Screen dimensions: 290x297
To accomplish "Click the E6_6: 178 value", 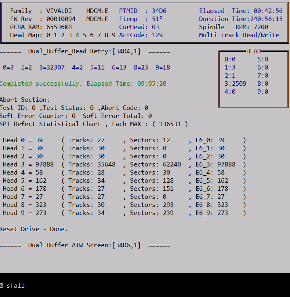I will click(212, 189).
